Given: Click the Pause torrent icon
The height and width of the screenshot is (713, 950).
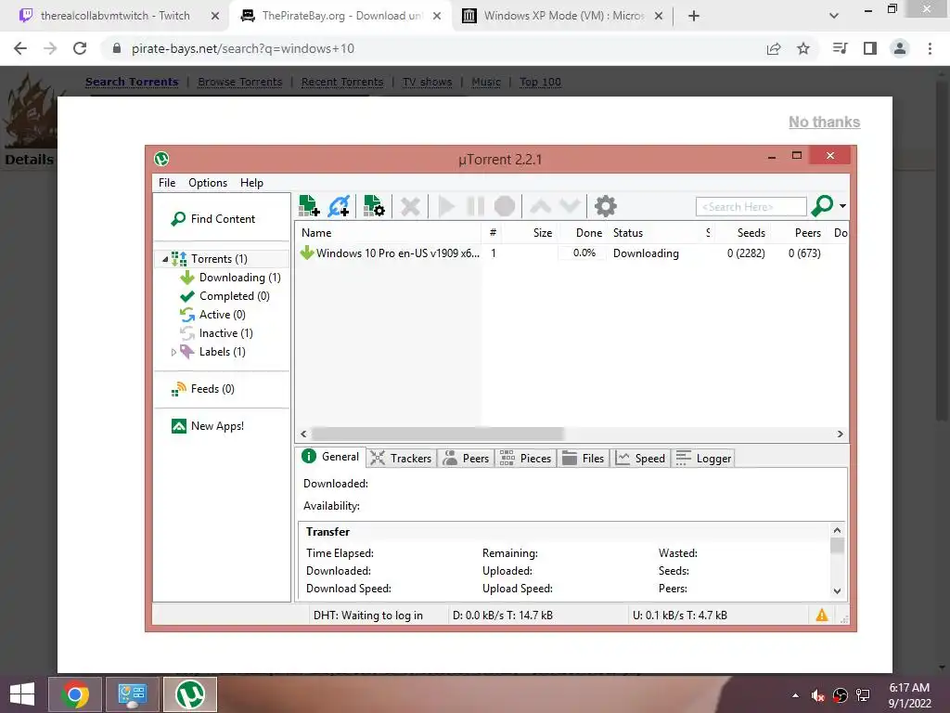Looking at the screenshot, I should [x=476, y=207].
